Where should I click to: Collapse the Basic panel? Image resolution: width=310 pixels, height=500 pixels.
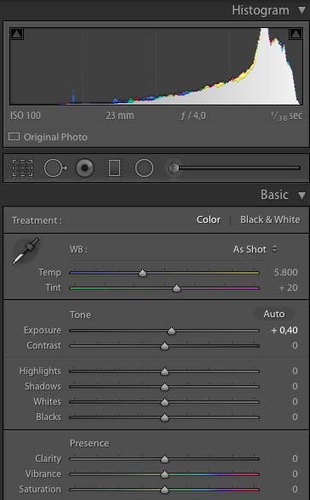pyautogui.click(x=301, y=196)
